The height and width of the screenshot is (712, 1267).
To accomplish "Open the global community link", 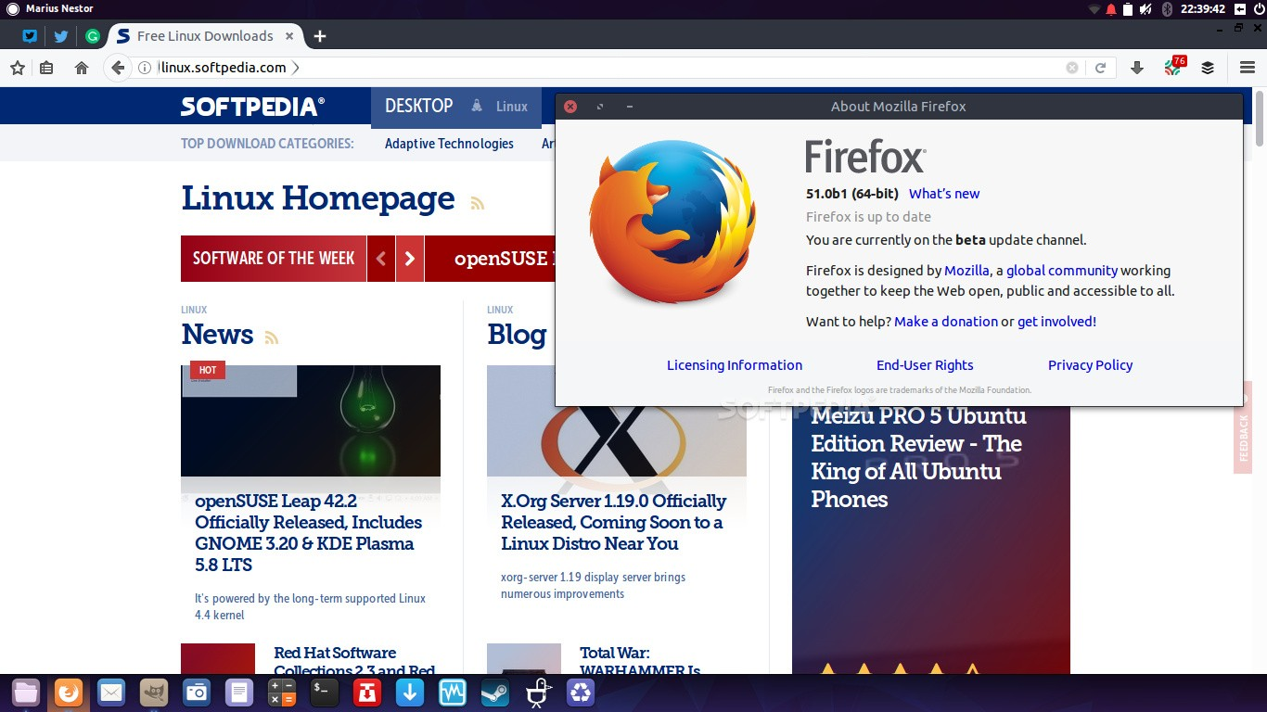I will pyautogui.click(x=1062, y=271).
